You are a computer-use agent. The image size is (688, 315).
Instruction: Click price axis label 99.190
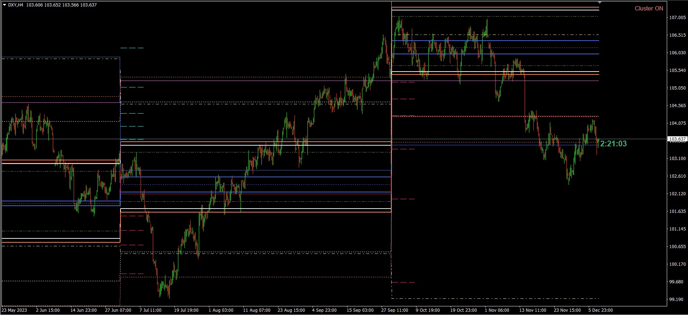coord(676,300)
